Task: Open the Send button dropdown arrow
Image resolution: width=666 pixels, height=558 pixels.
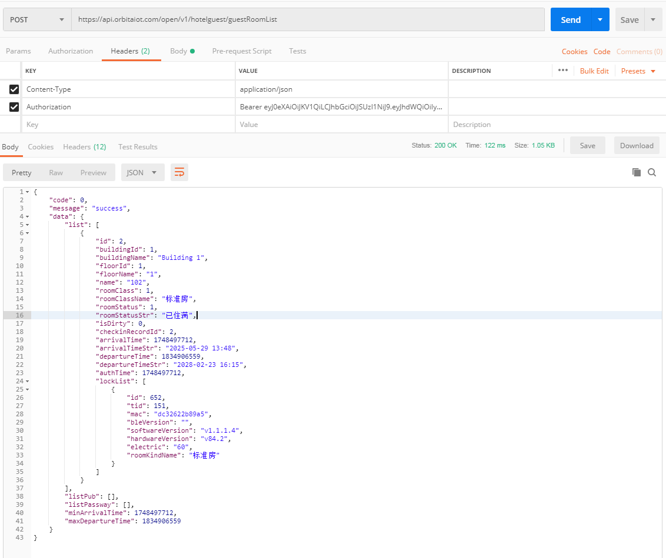Action: (600, 19)
